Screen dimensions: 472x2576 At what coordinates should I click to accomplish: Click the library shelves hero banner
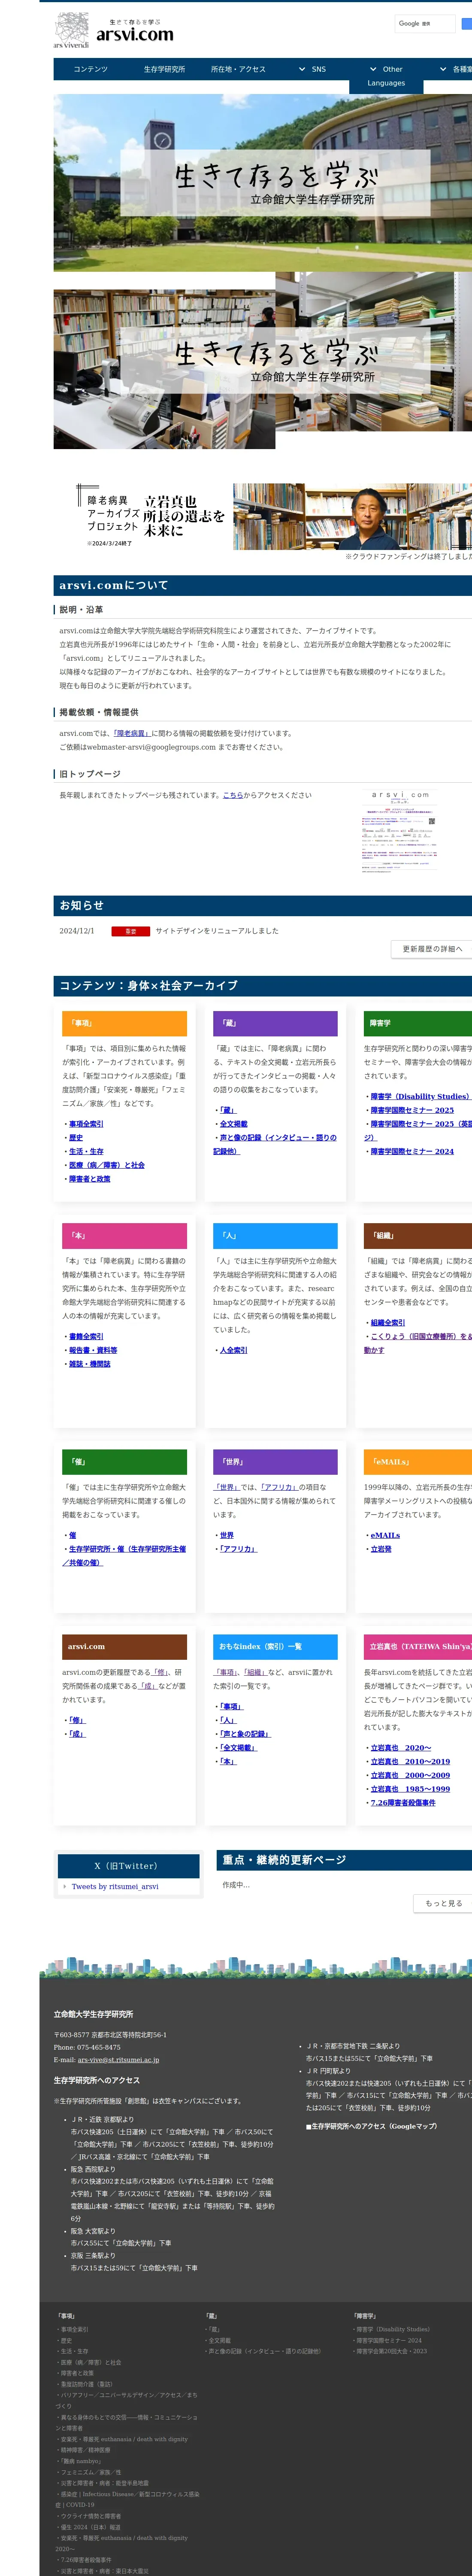pyautogui.click(x=263, y=360)
